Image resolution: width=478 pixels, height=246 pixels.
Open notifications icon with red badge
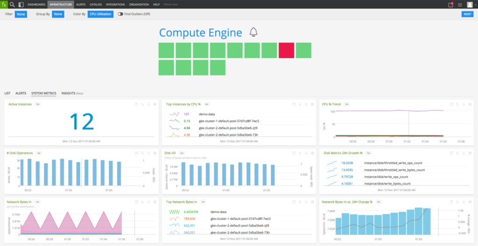[x=451, y=5]
